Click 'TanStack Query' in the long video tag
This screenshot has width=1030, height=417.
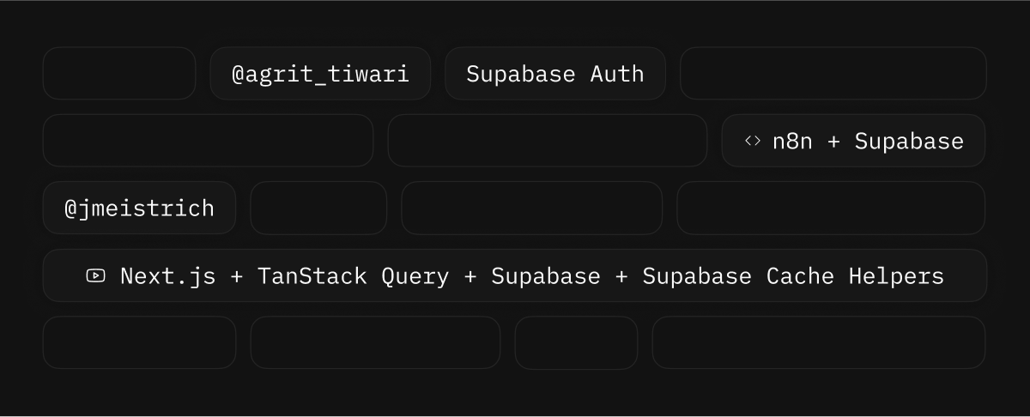click(x=353, y=275)
